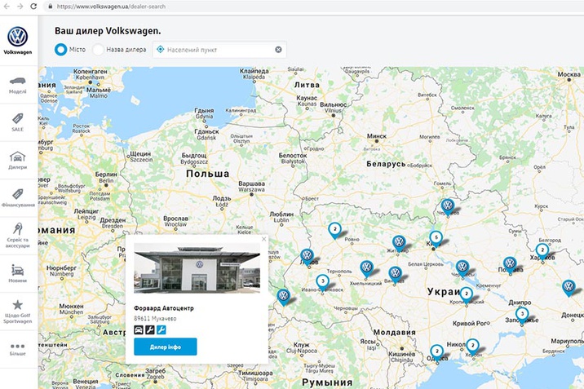Click the Форвард Автоцентр dealer name

coord(164,308)
